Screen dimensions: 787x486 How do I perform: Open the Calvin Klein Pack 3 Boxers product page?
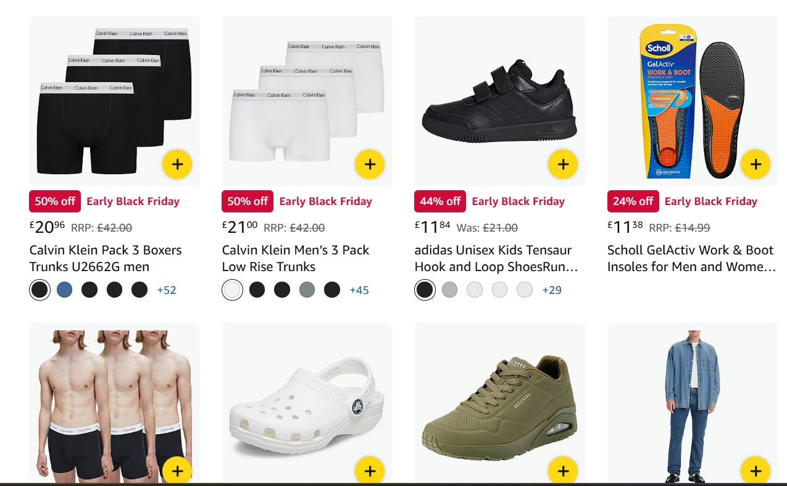[x=106, y=258]
